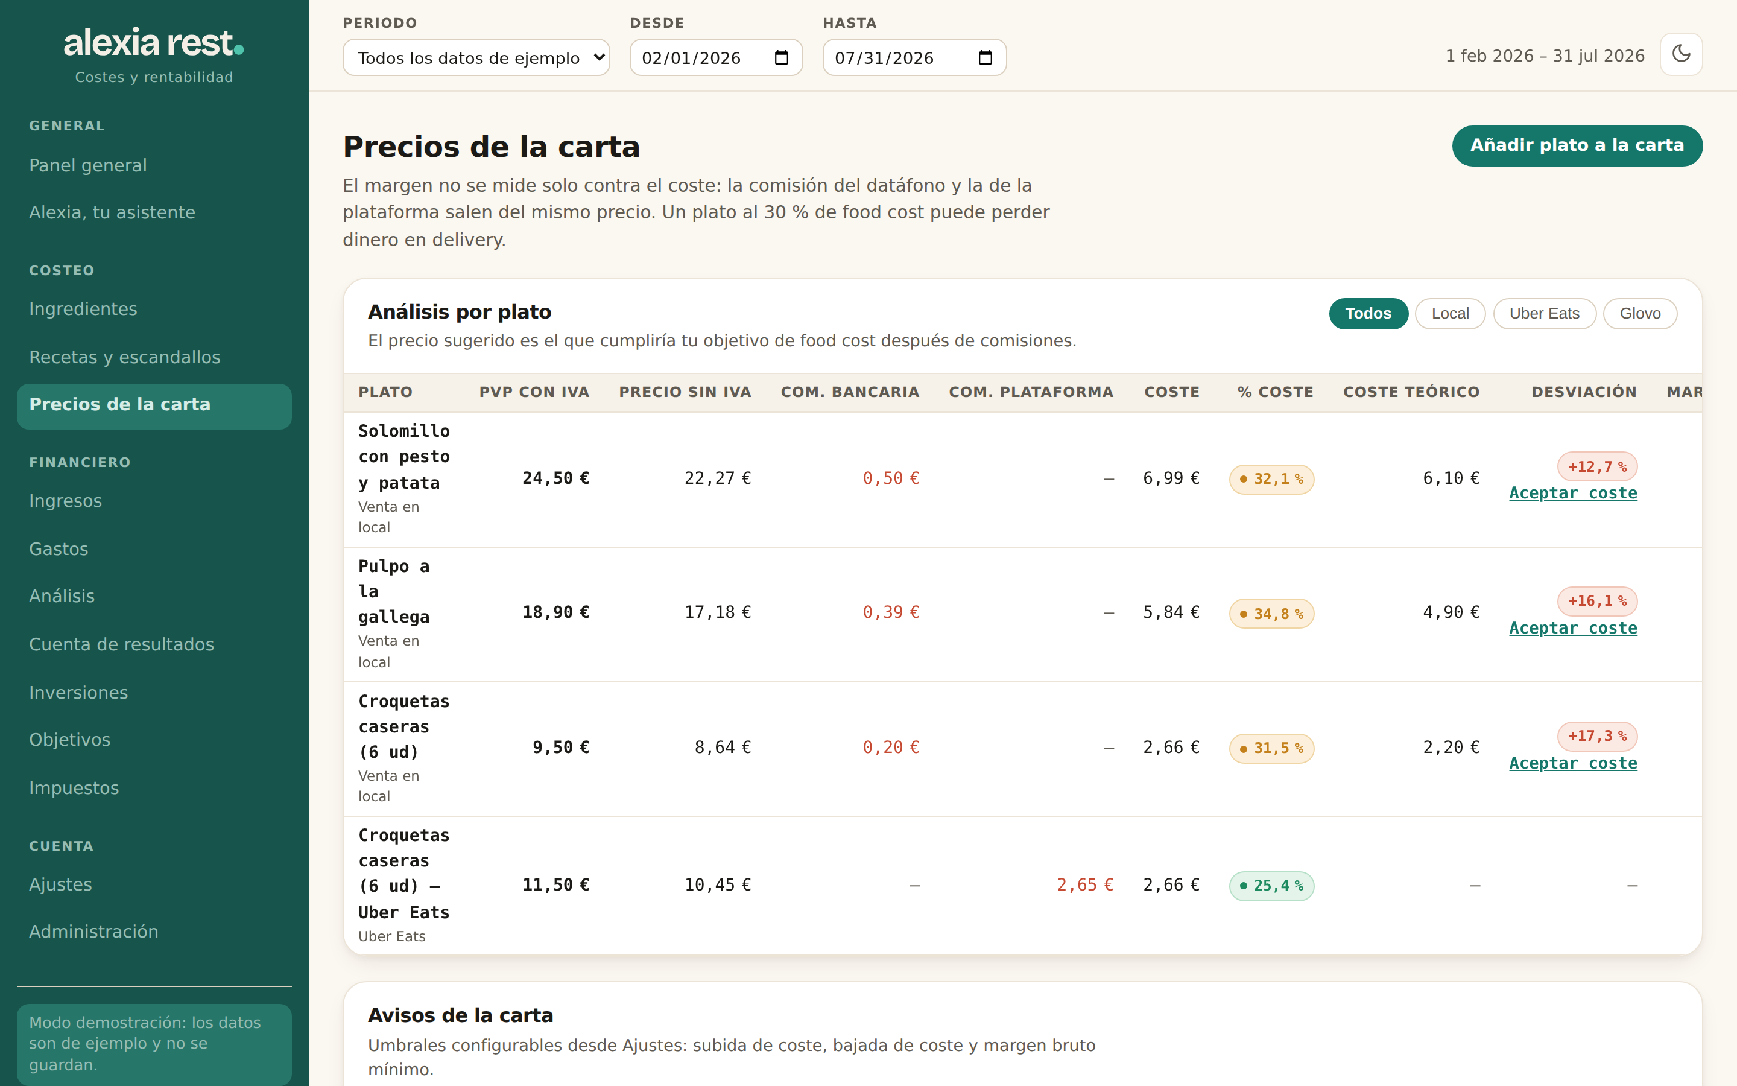
Task: Click the COM. PLATAFORMA column header
Action: [x=1031, y=392]
